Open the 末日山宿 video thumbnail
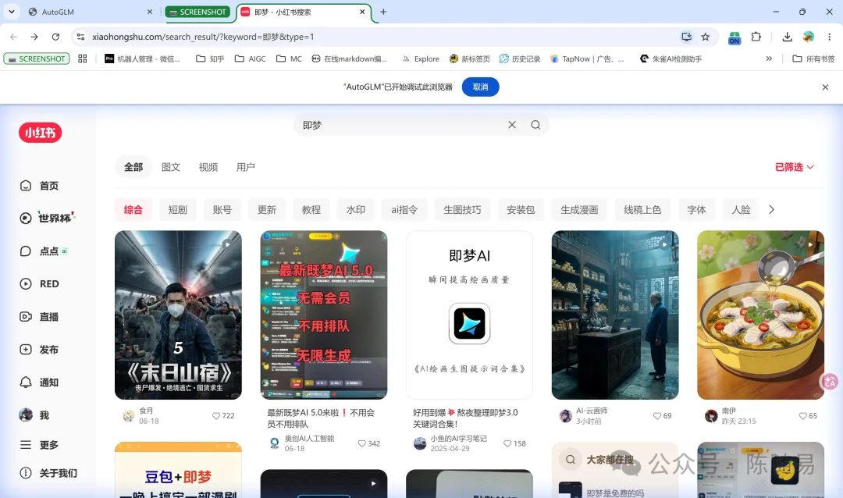Screen dimensions: 843x498 [178, 315]
